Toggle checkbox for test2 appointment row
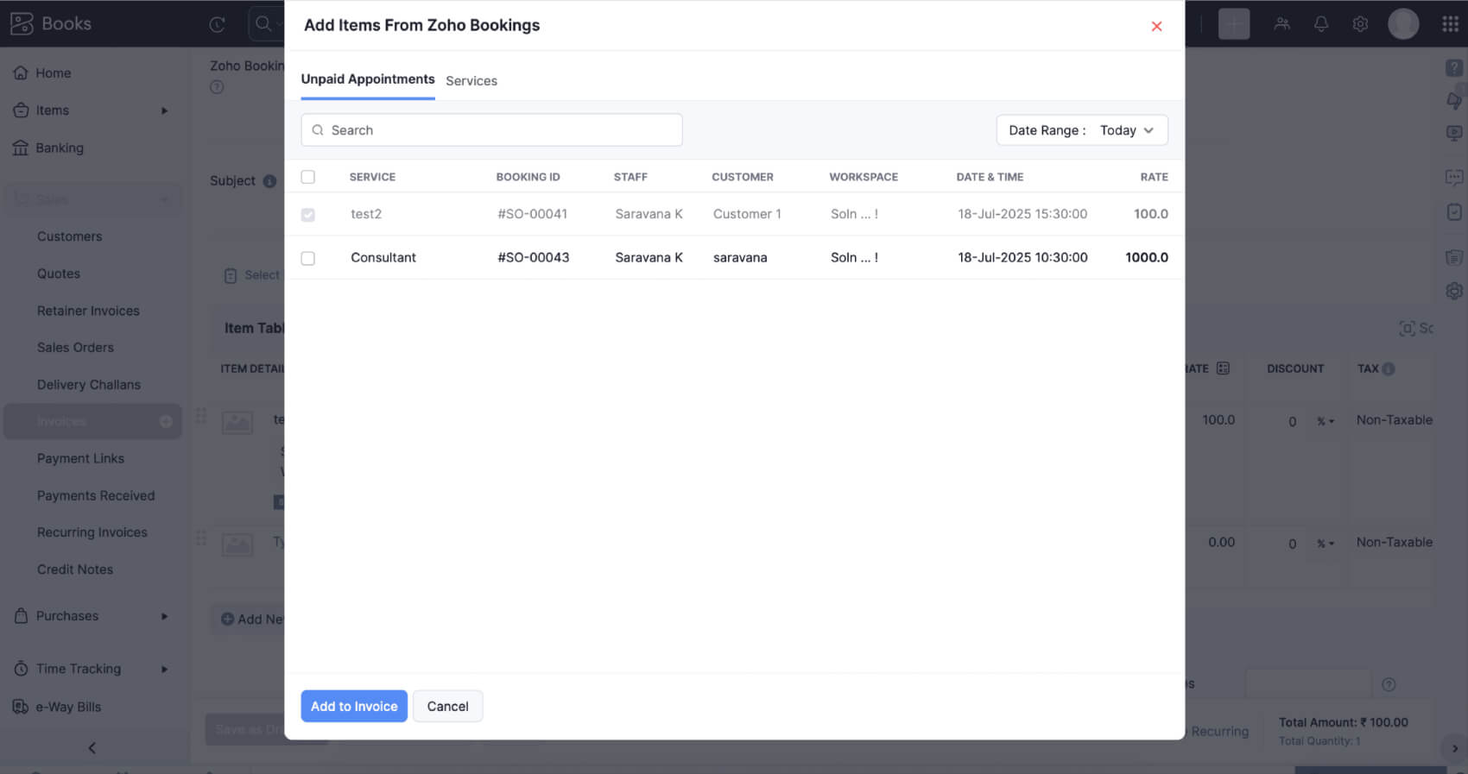The image size is (1468, 774). (308, 215)
